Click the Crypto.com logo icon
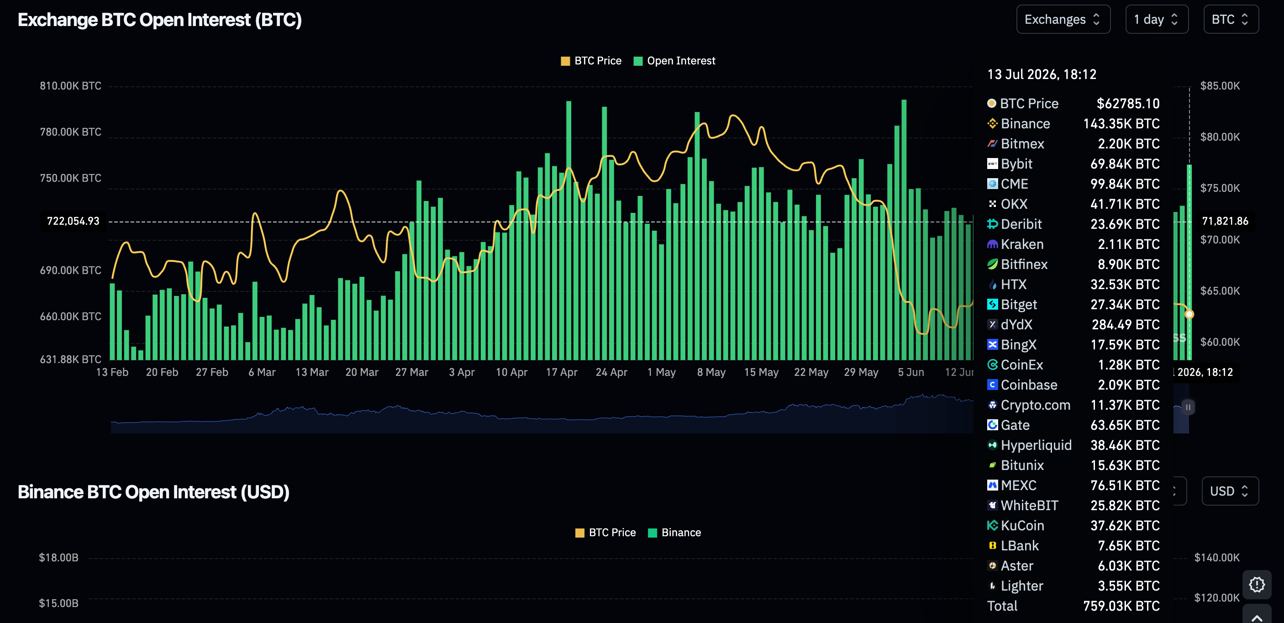1284x623 pixels. coord(992,405)
